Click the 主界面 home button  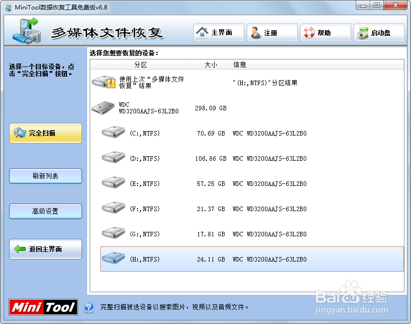[219, 33]
